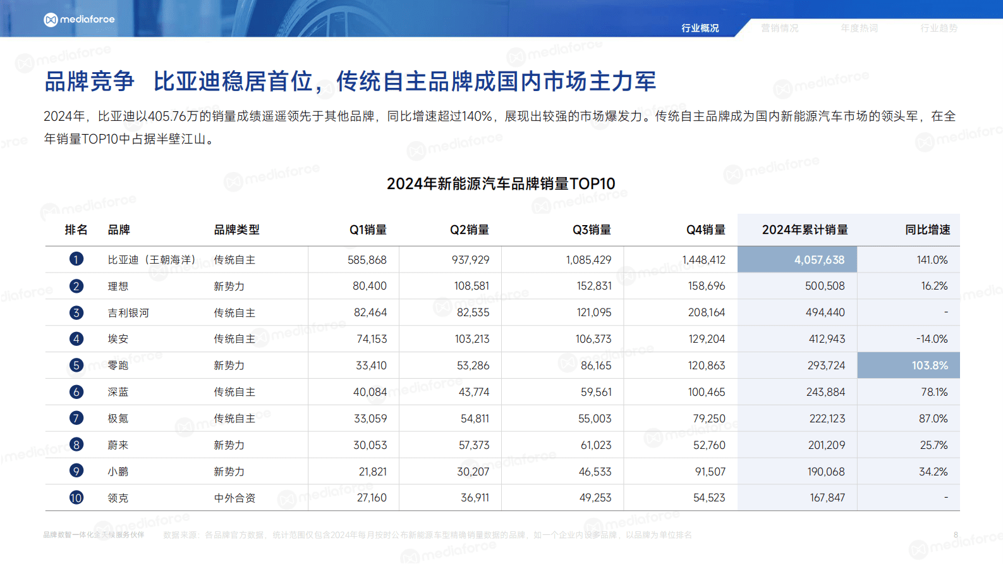The image size is (1003, 564).
Task: Click 小鹏 Q3 sales 46,533
Action: click(595, 472)
